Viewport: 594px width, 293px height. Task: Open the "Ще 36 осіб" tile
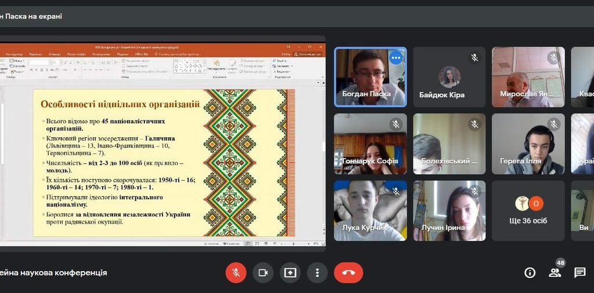click(528, 211)
